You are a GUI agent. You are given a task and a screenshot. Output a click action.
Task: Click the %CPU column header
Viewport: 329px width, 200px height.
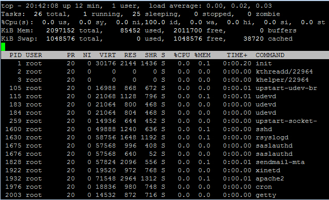click(x=182, y=55)
